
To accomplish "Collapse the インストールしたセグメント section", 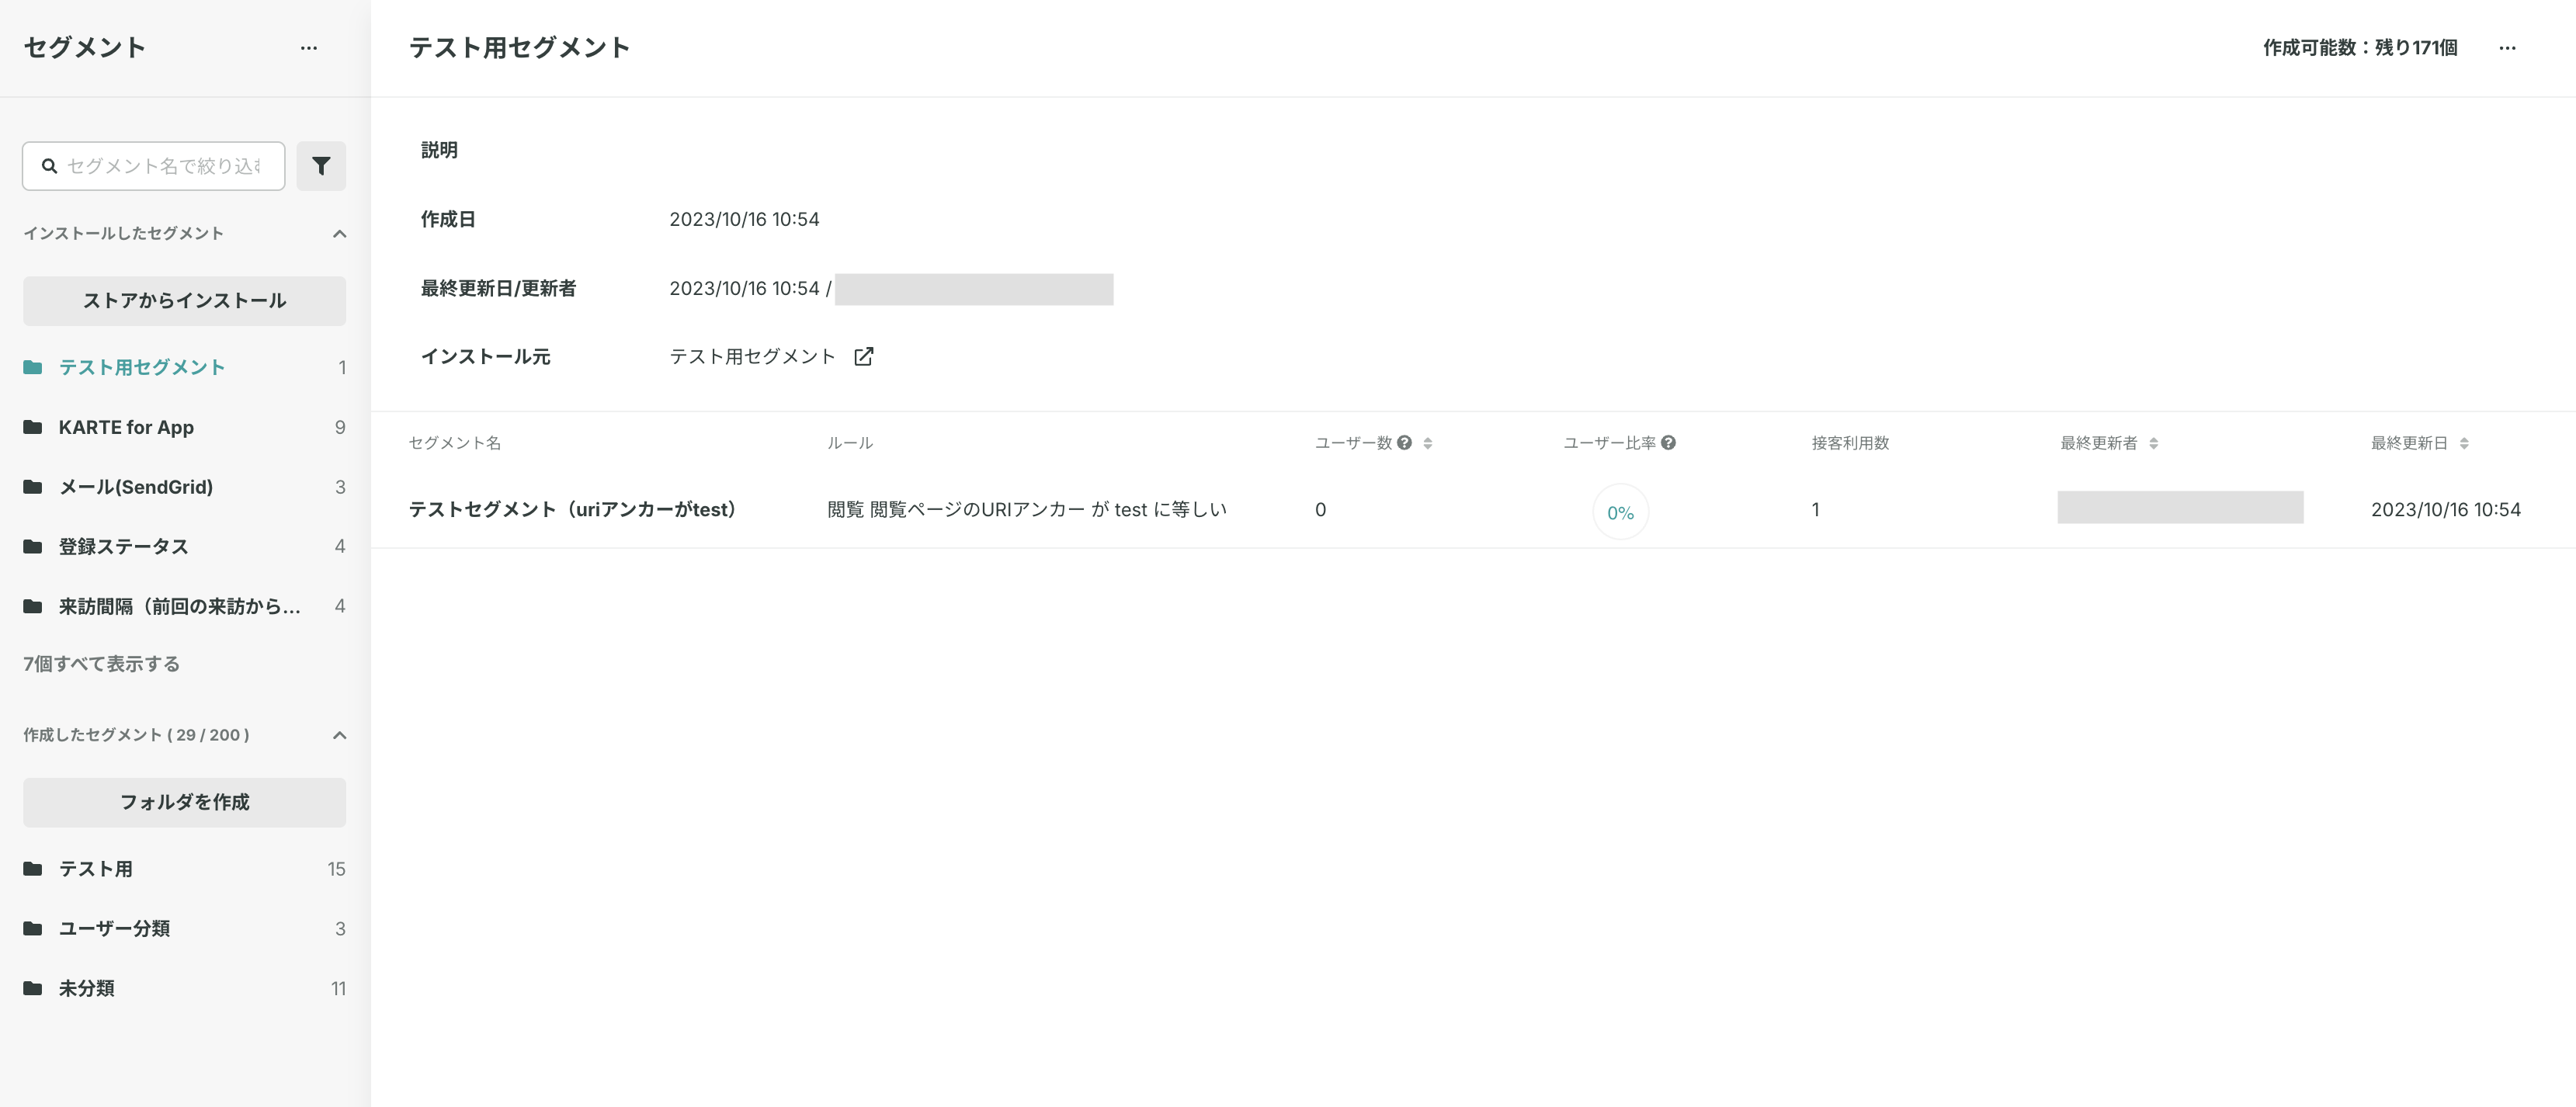I will coord(339,234).
